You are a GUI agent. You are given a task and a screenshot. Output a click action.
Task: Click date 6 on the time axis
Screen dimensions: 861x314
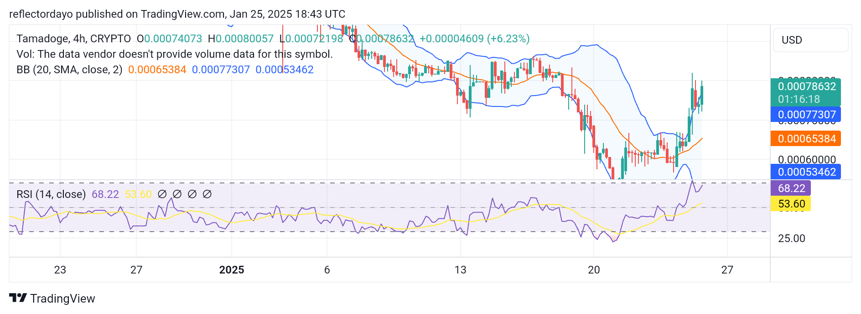[x=327, y=270]
